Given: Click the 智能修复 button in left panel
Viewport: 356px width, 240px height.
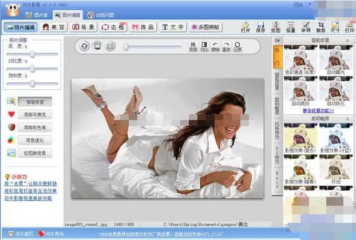Looking at the screenshot, I should coord(35,102).
